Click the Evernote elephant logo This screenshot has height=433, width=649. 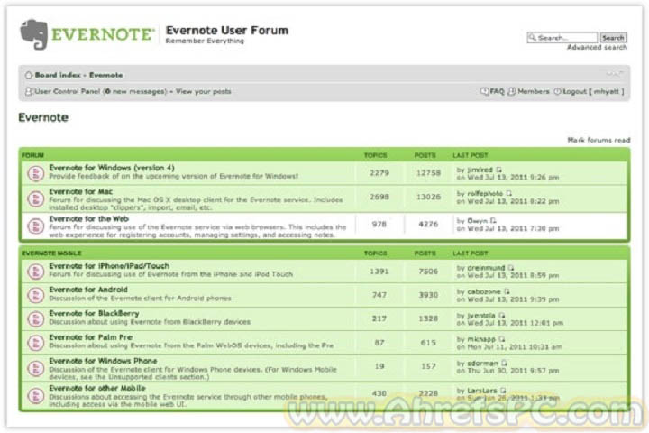coord(34,34)
